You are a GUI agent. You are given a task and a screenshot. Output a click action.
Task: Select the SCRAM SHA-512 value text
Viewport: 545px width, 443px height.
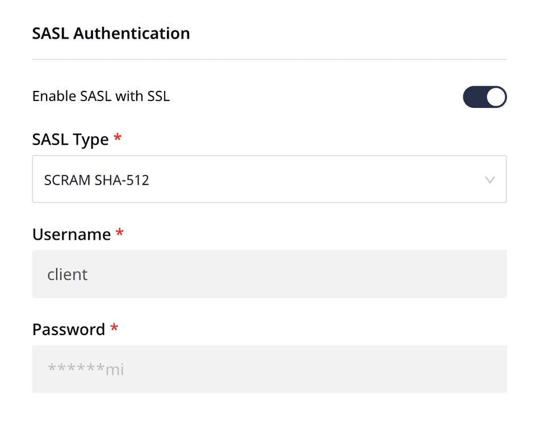[x=97, y=181]
